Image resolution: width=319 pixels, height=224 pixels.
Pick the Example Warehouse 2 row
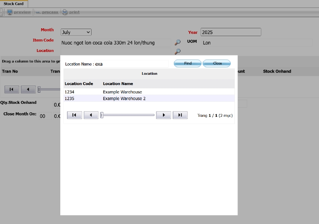click(124, 99)
